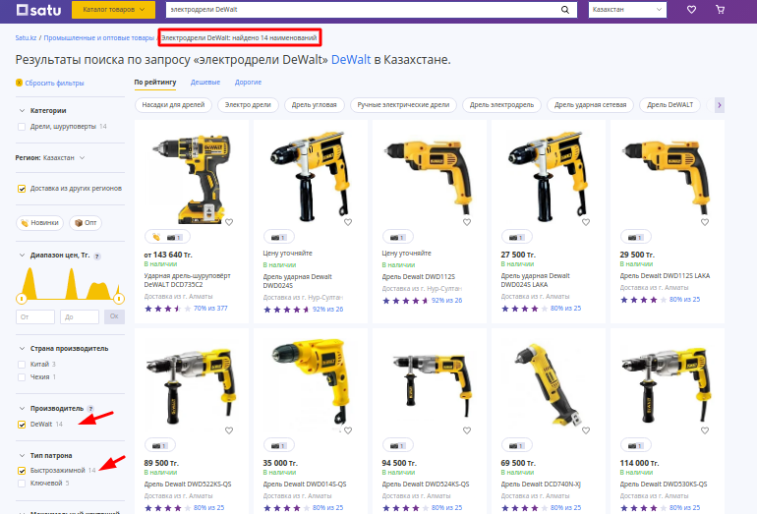Screen dimensions: 757x514
Task: Click the star rating of DCD735C2 drill
Action: coord(167,309)
